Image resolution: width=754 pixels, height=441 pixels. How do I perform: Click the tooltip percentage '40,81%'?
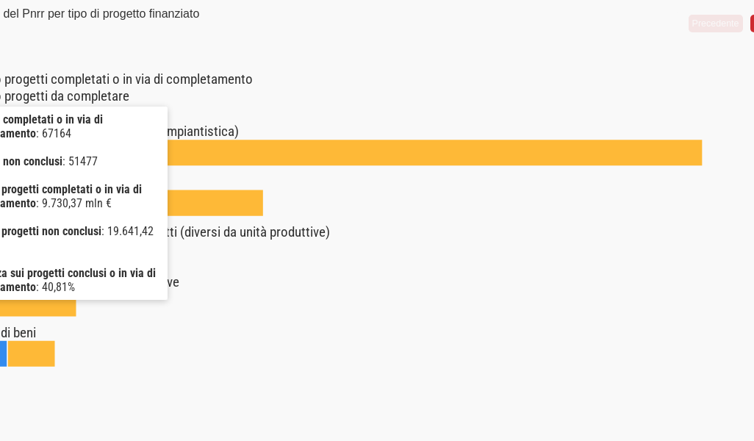58,287
